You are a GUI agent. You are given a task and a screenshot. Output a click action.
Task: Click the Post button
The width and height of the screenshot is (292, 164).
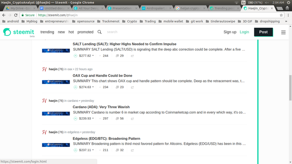(x=263, y=32)
